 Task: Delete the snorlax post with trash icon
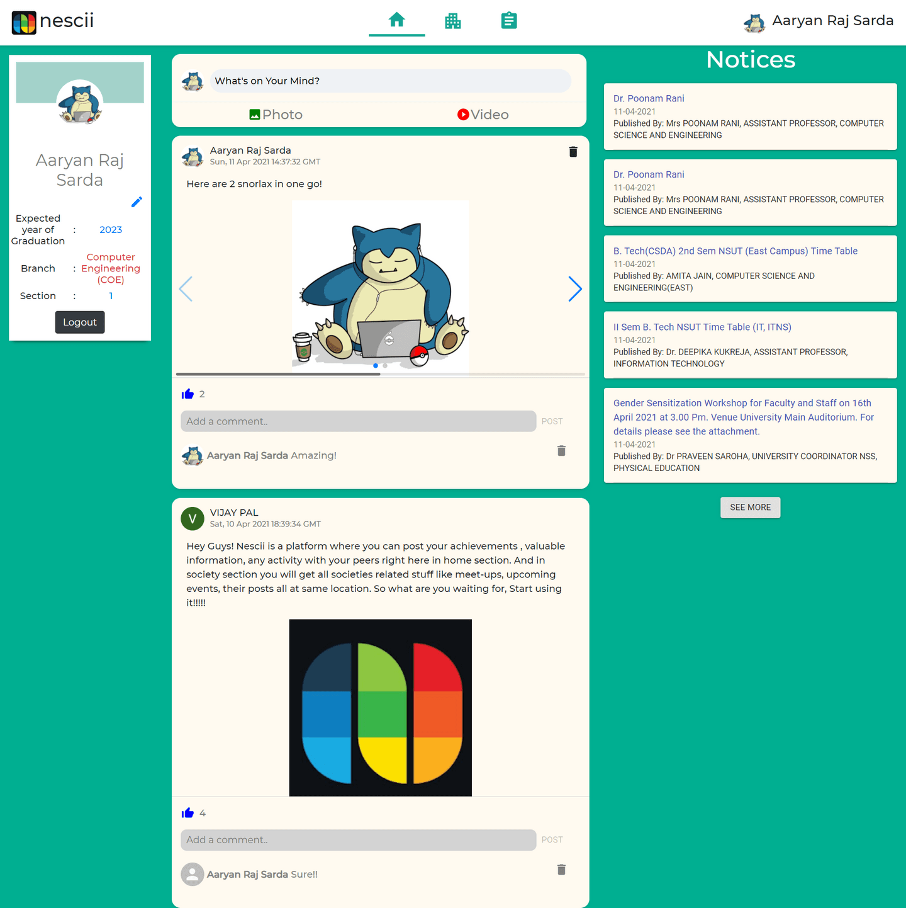pos(573,152)
